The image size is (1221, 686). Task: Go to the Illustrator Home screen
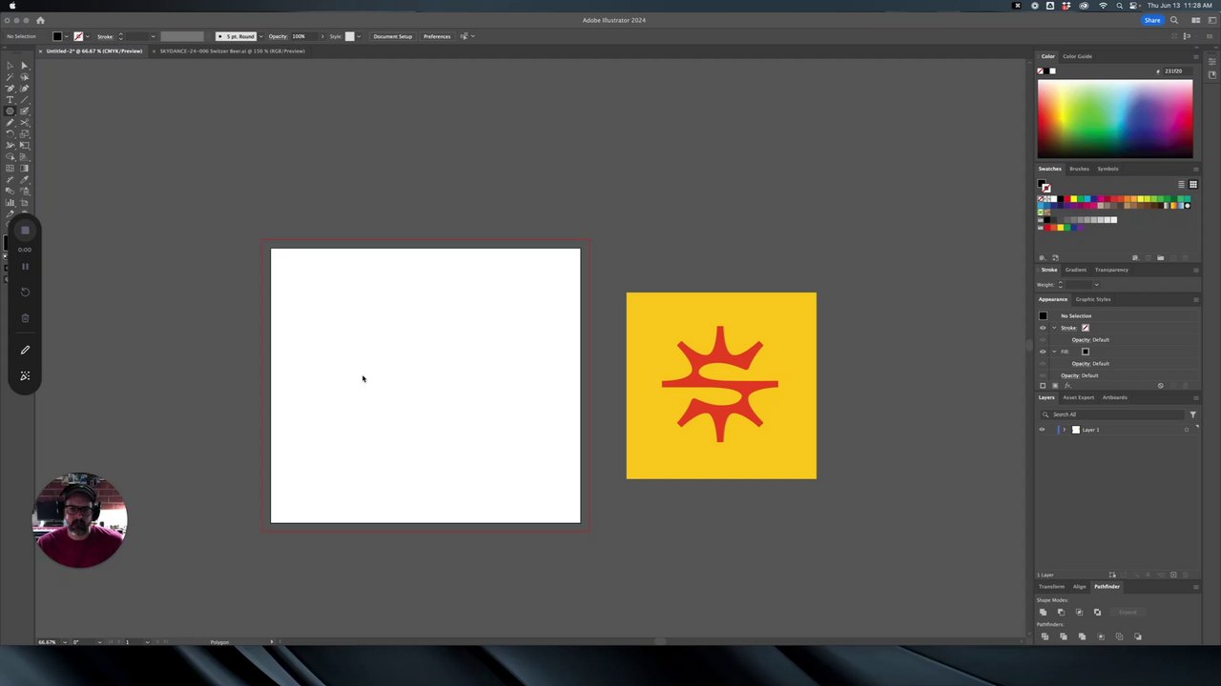(x=40, y=20)
